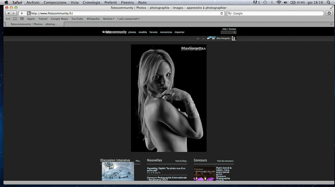Viewport: 335px width, 187px height.
Task: Open Top Sites grid icon
Action: pos(22,19)
